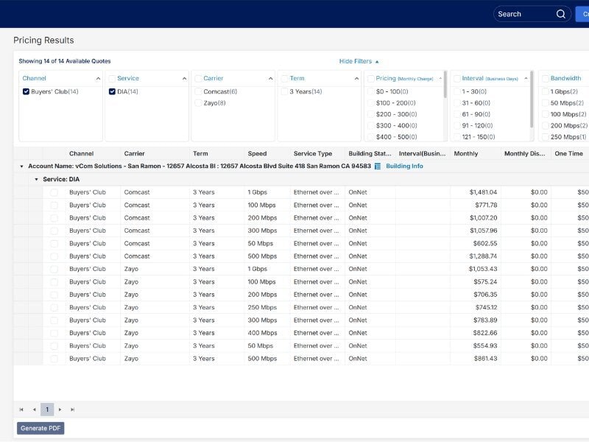Sort by the Speed column header

257,154
